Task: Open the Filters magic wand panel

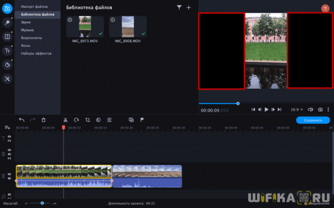Action: tap(7, 23)
